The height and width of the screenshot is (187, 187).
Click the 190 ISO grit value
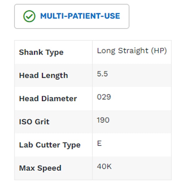pos(103,120)
